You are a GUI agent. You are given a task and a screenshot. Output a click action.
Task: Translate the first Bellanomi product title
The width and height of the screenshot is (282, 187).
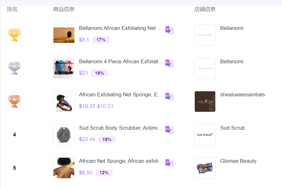coord(169,30)
